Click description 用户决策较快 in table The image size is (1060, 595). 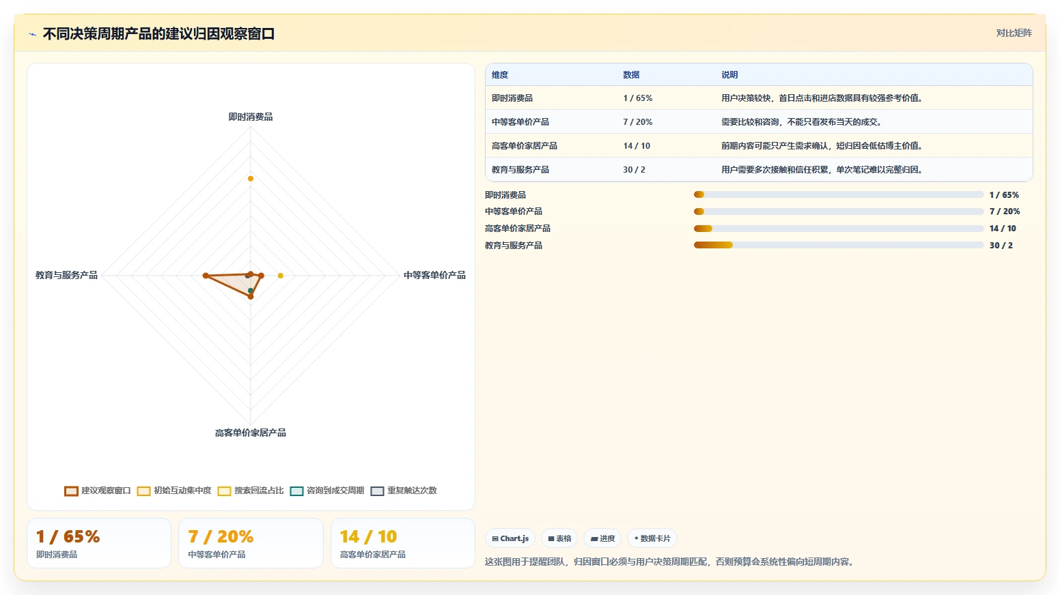(822, 98)
